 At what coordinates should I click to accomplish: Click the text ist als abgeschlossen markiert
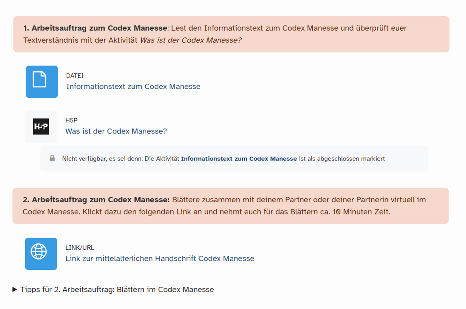tap(341, 159)
